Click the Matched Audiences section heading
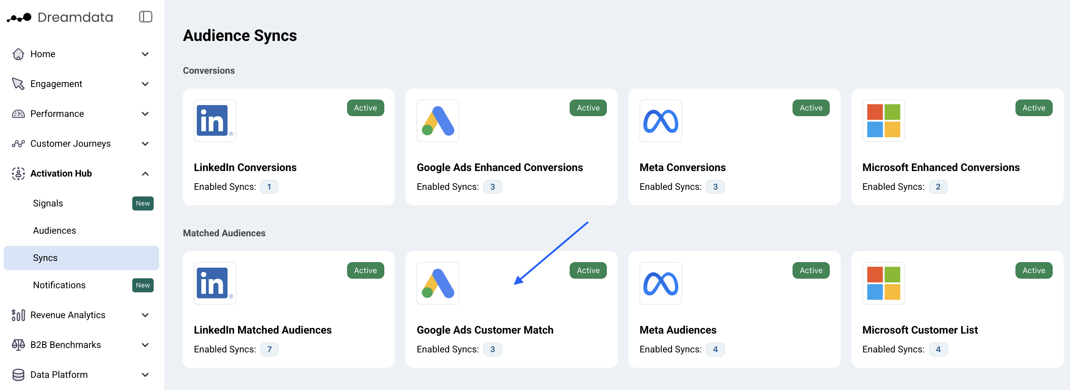The height and width of the screenshot is (390, 1070). 224,233
